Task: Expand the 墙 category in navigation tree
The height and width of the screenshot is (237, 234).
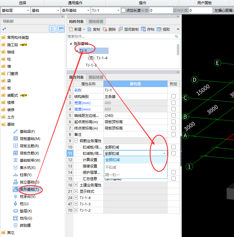Action: [x=3, y=66]
